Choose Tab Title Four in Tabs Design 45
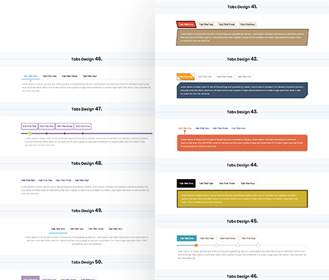329x280 pixels. click(248, 238)
